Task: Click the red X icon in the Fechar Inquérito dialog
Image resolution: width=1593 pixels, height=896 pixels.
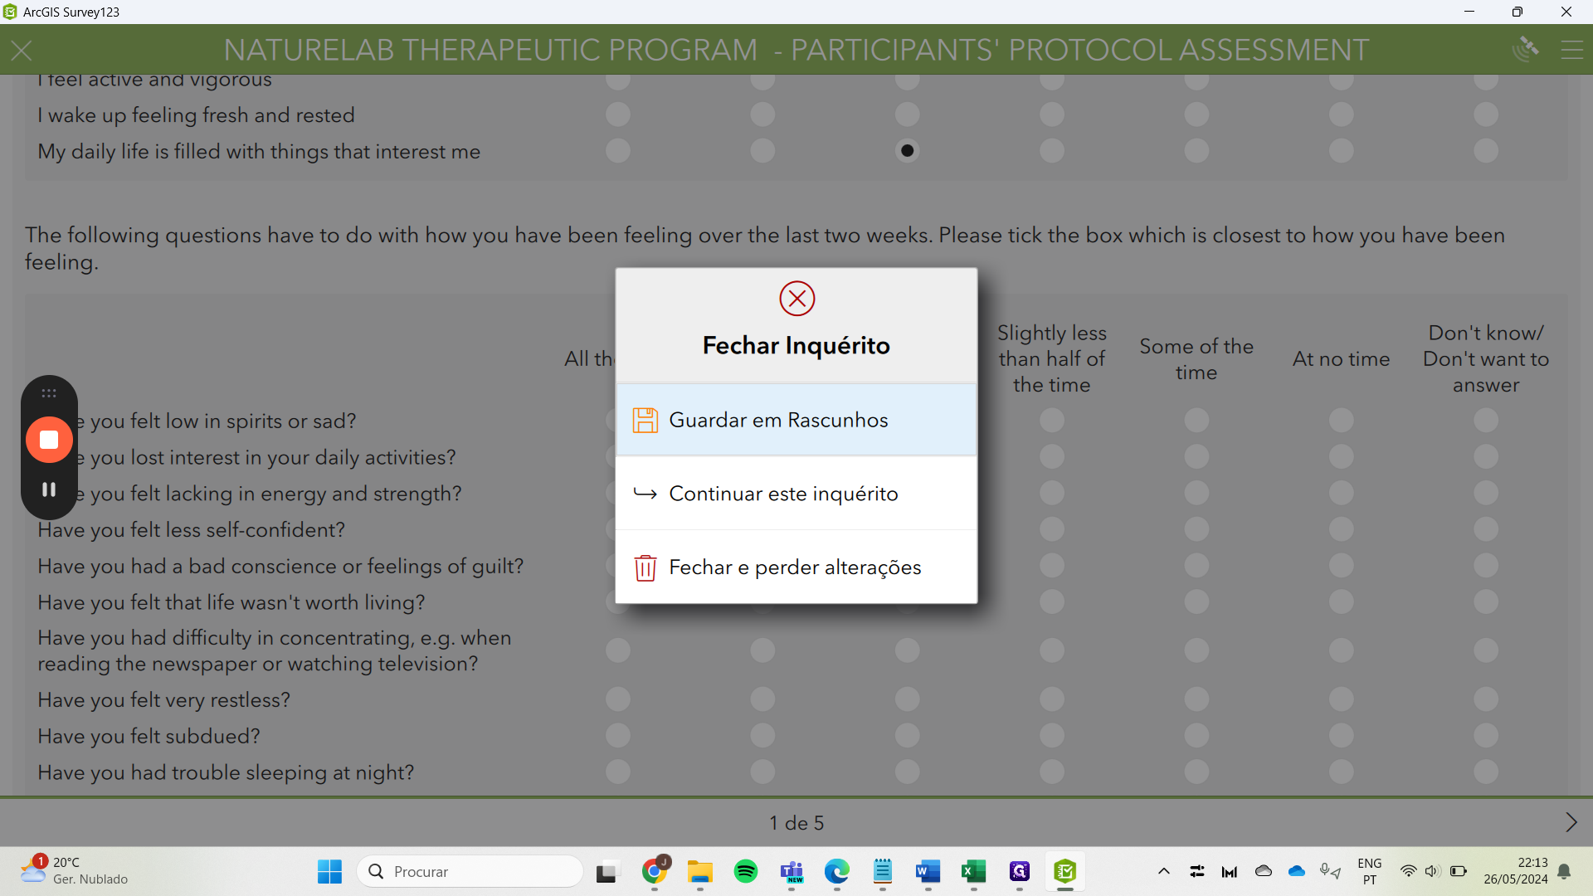Action: (796, 299)
